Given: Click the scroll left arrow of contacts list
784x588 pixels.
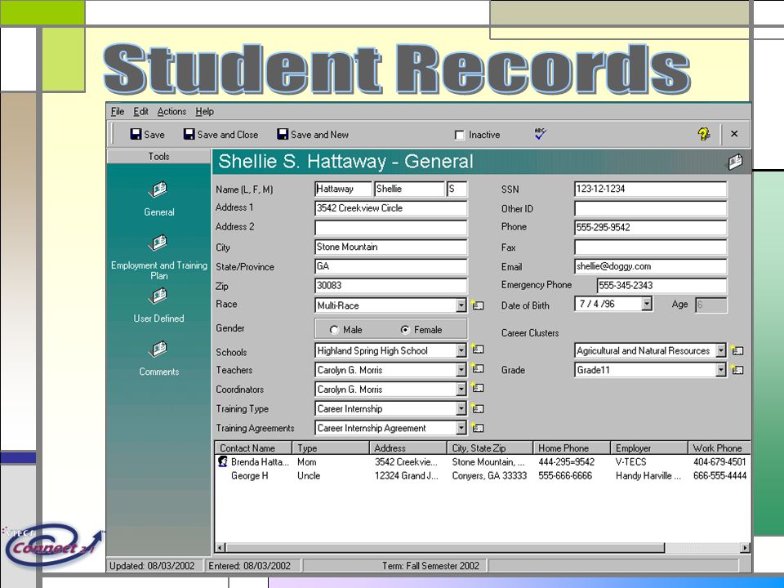Looking at the screenshot, I should [220, 548].
